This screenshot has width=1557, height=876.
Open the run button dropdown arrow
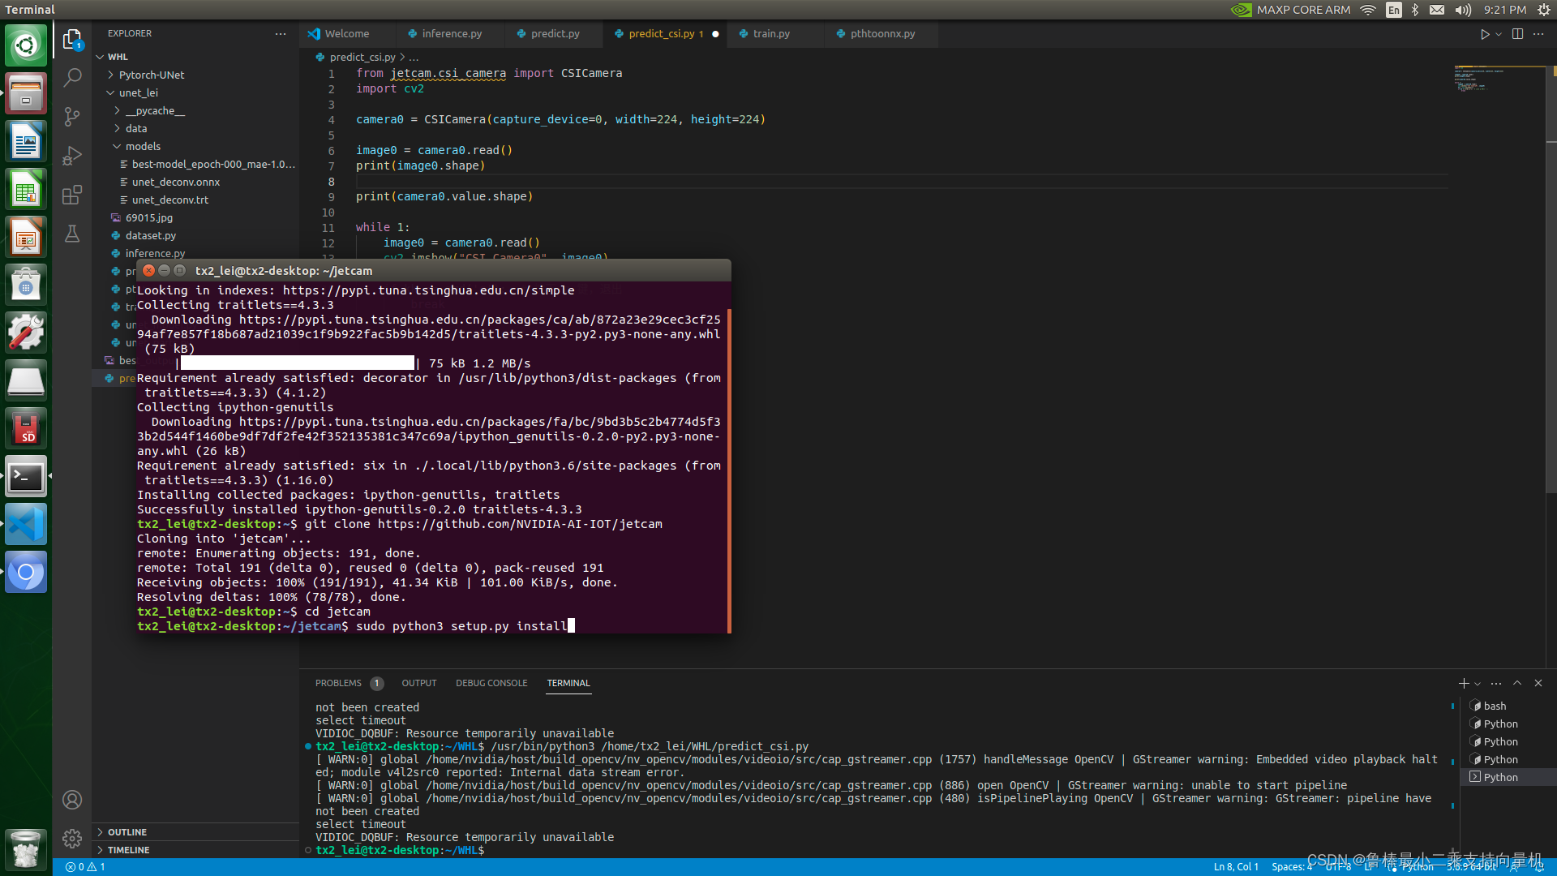(x=1499, y=34)
